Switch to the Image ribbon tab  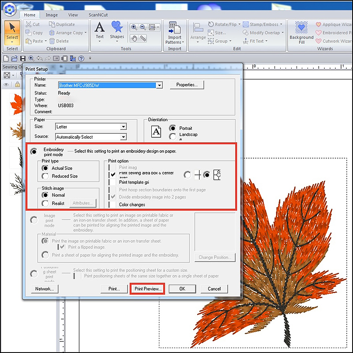52,15
